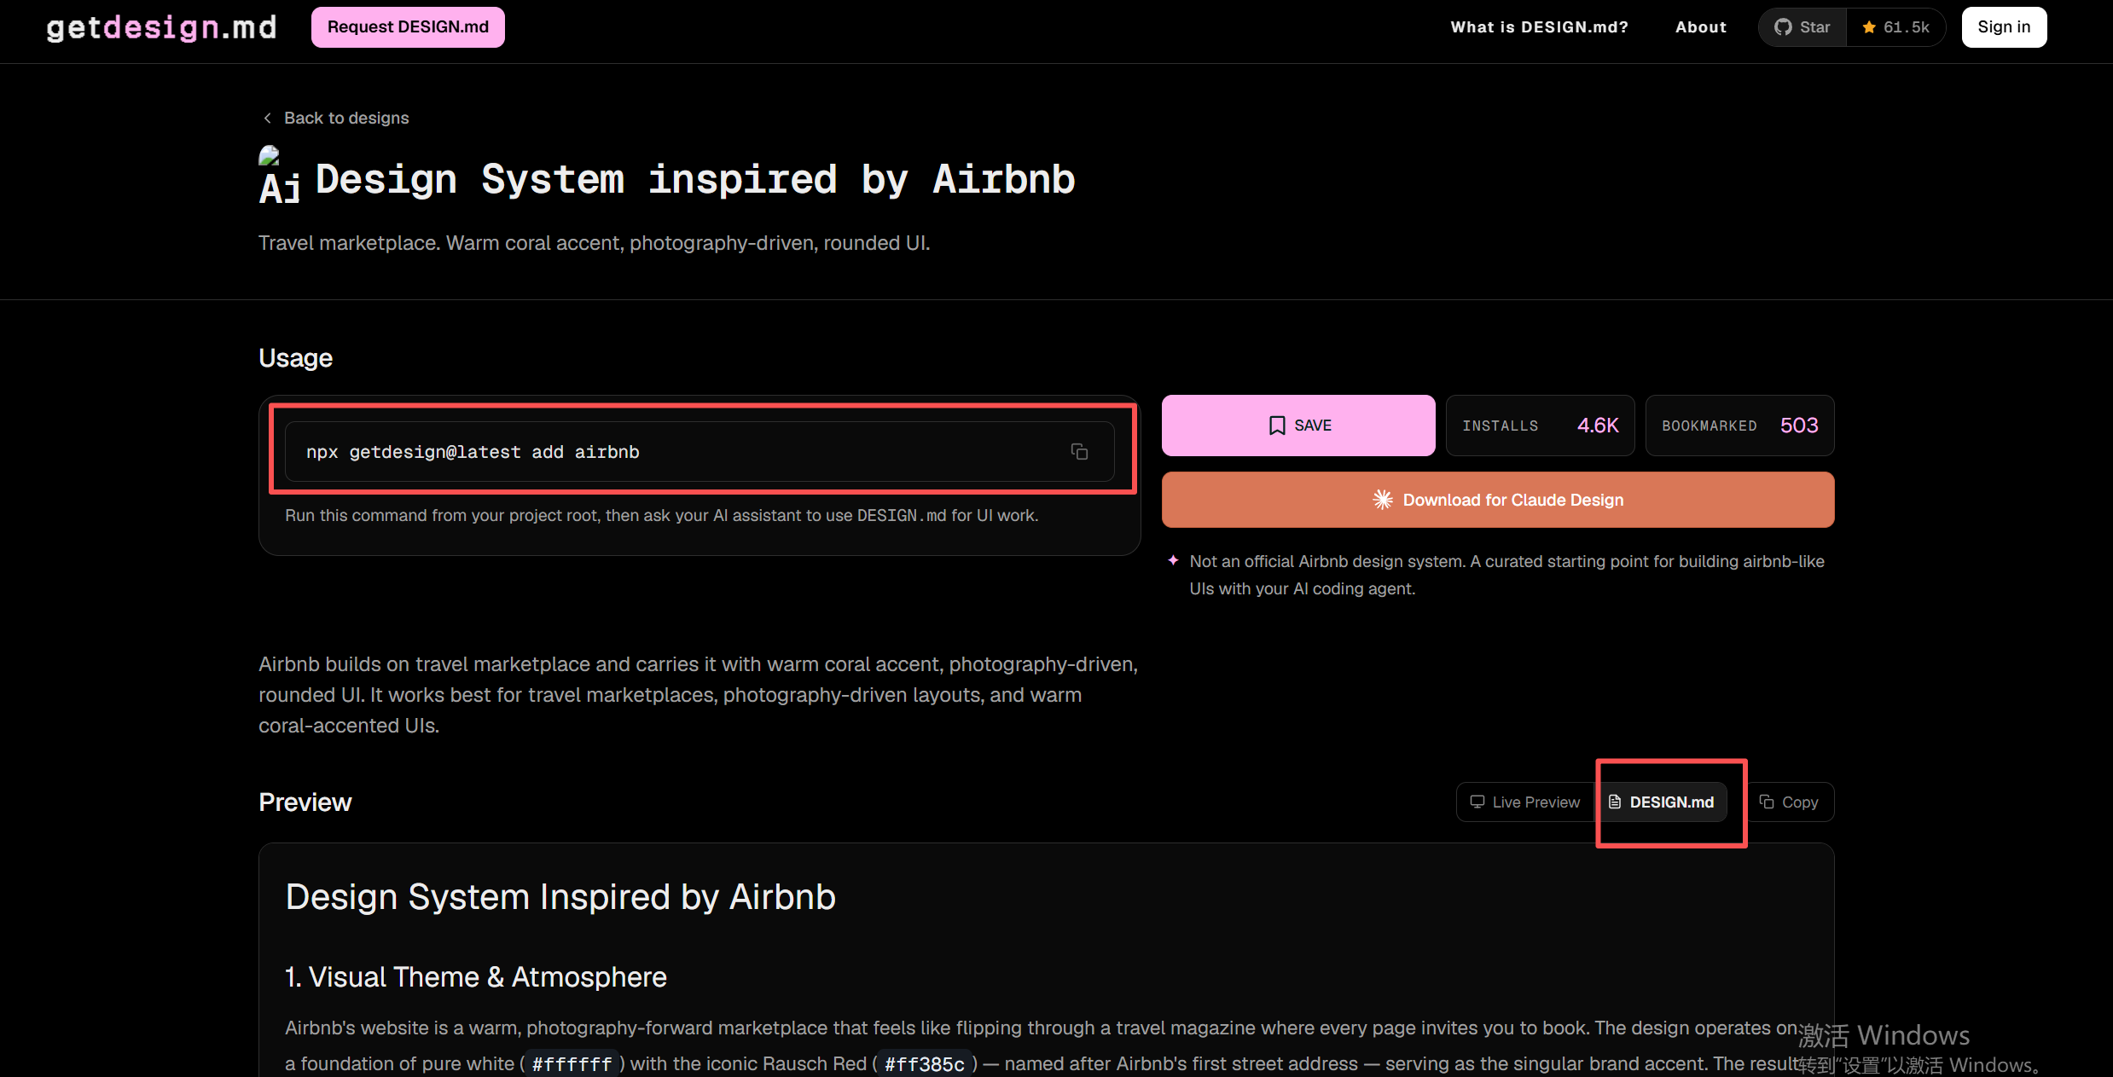Click the getdesign.md logo
The height and width of the screenshot is (1077, 2113).
click(x=161, y=27)
